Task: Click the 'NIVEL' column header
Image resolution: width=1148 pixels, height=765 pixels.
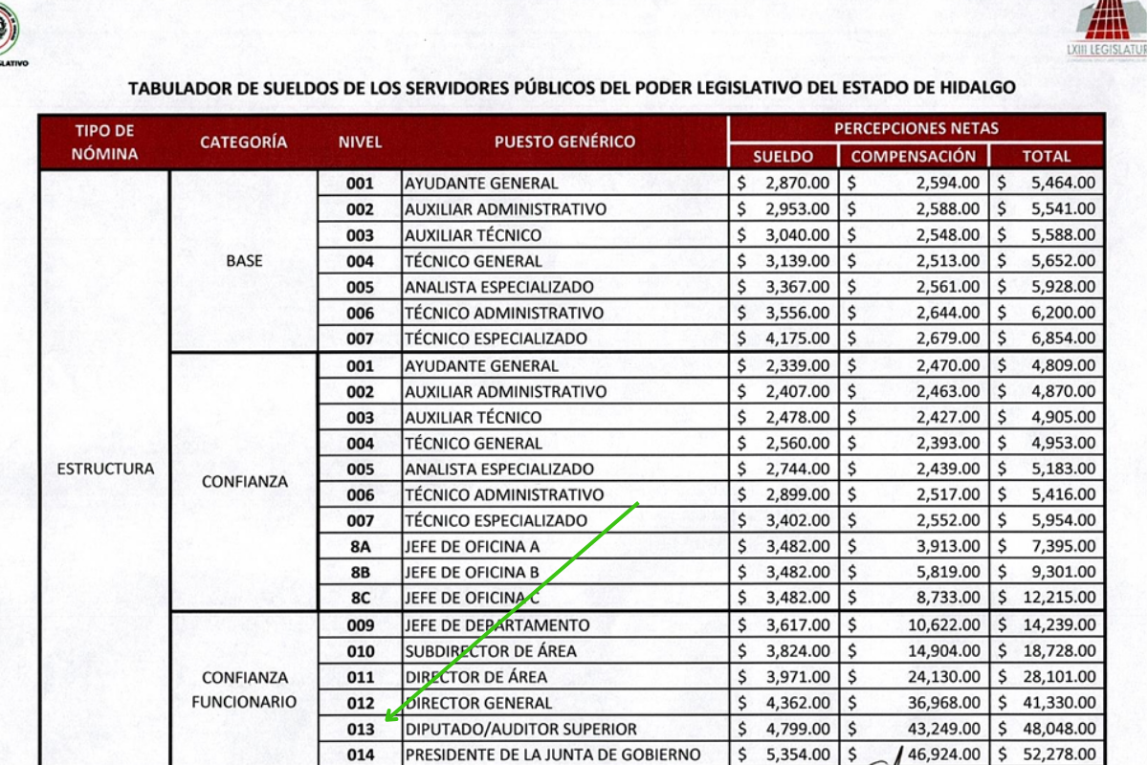Action: (360, 142)
